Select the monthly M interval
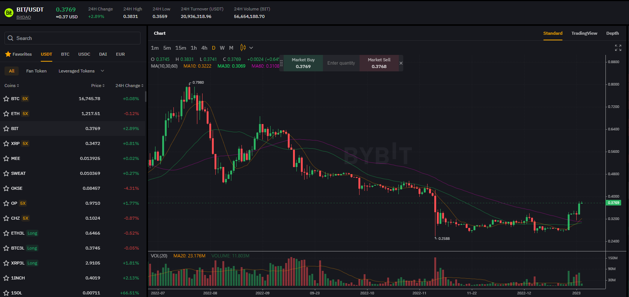The height and width of the screenshot is (297, 629). tap(231, 48)
